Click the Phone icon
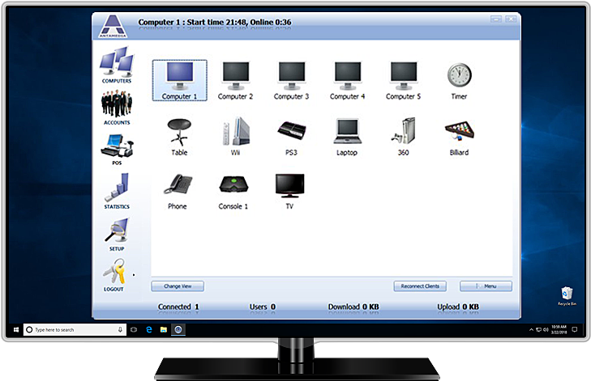Image resolution: width=591 pixels, height=381 pixels. [178, 185]
